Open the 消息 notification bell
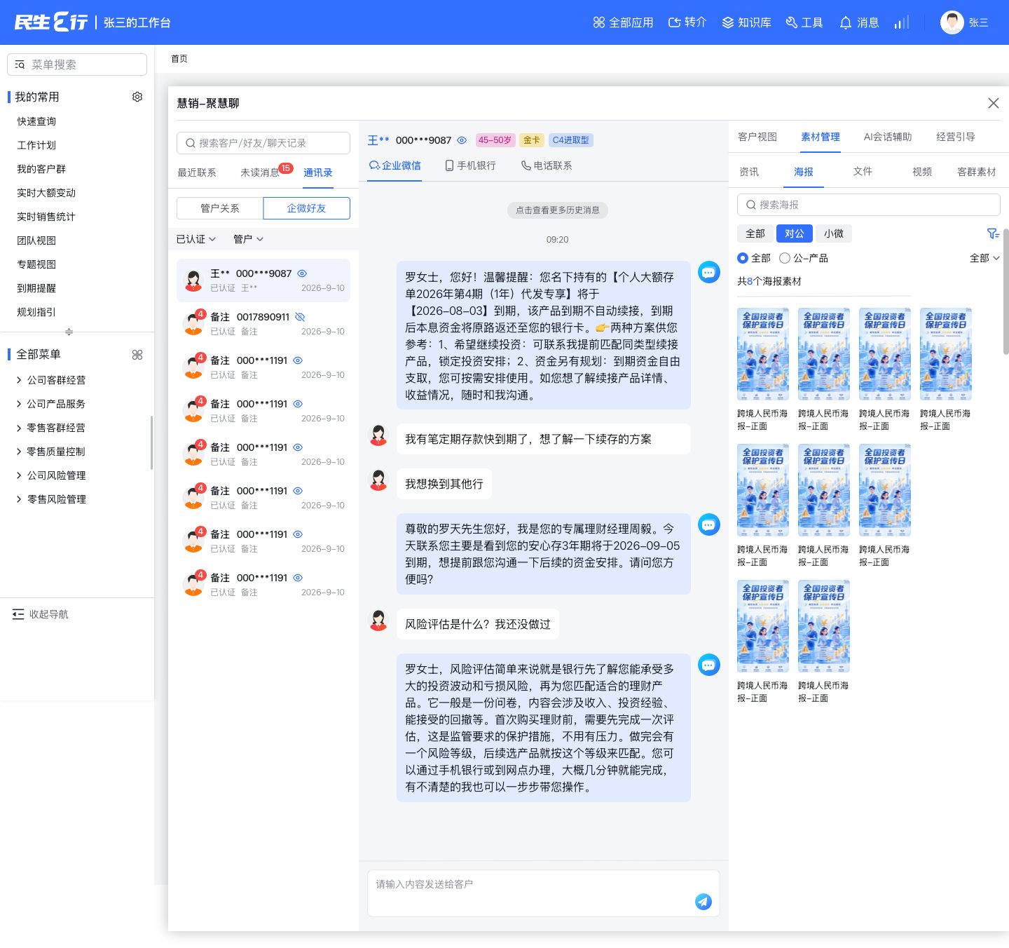The image size is (1009, 948). coord(846,22)
